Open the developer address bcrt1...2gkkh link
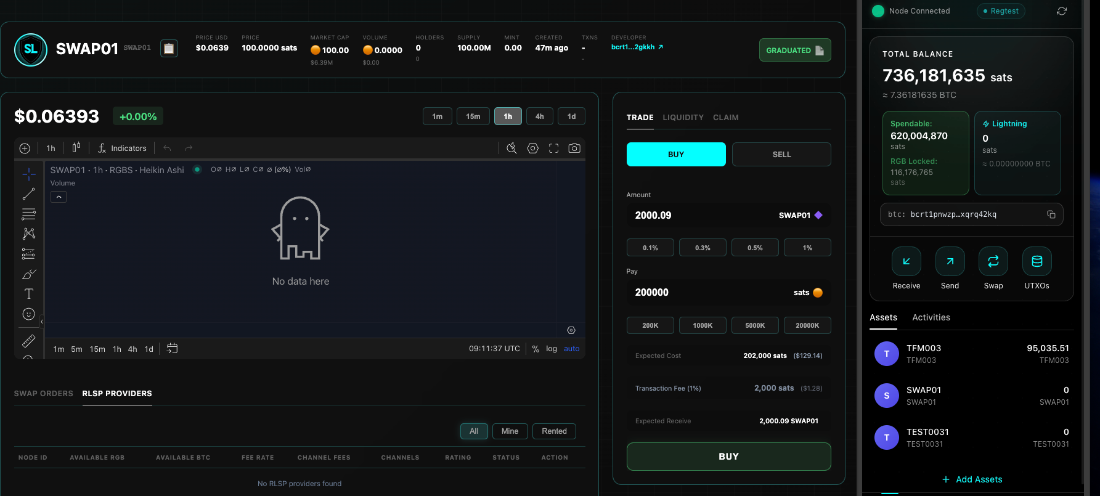Screen dimensions: 1100x496 pyautogui.click(x=637, y=47)
